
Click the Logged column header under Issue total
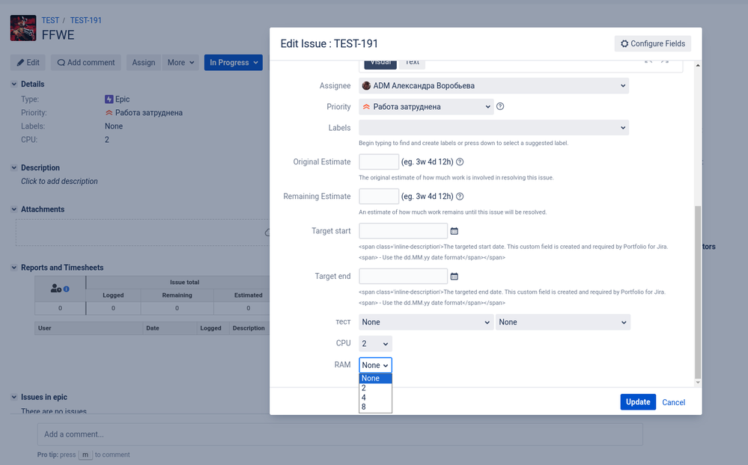(113, 295)
